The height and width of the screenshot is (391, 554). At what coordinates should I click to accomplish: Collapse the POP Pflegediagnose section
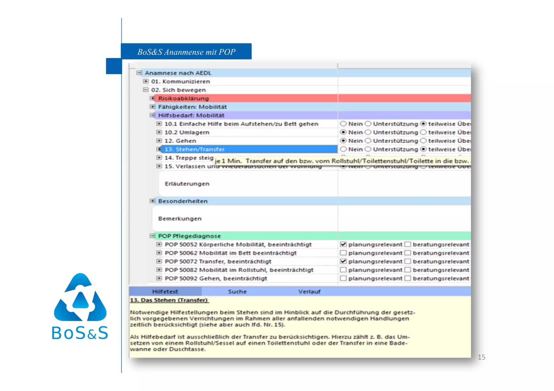(x=152, y=236)
